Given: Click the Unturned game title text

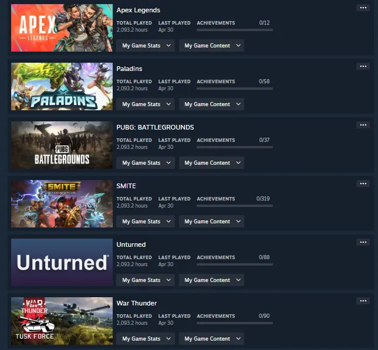Looking at the screenshot, I should point(131,244).
